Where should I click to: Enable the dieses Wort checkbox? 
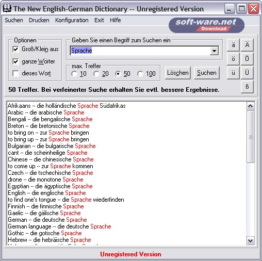(15, 74)
